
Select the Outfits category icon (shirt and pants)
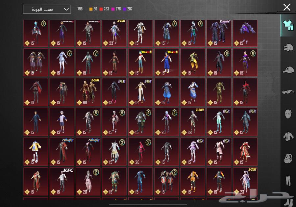point(288,25)
